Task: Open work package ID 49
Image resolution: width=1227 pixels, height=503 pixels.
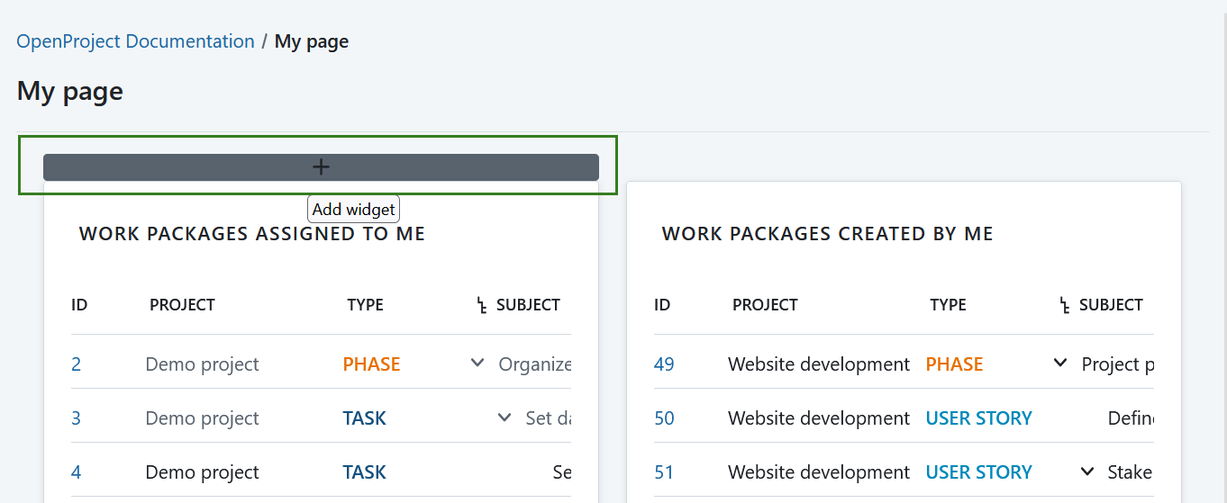Action: (x=664, y=364)
